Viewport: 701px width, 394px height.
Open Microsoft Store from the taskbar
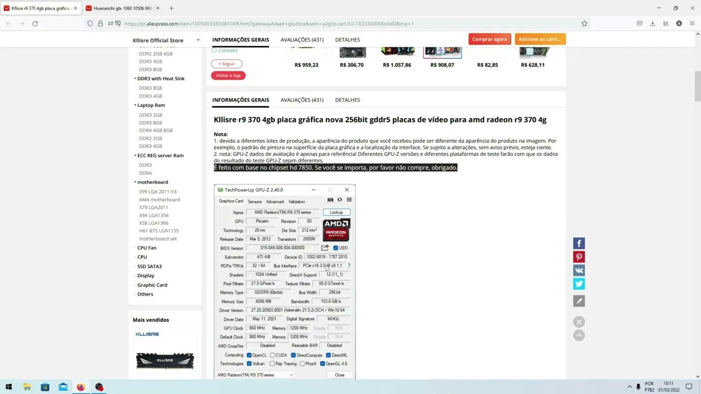click(x=45, y=387)
